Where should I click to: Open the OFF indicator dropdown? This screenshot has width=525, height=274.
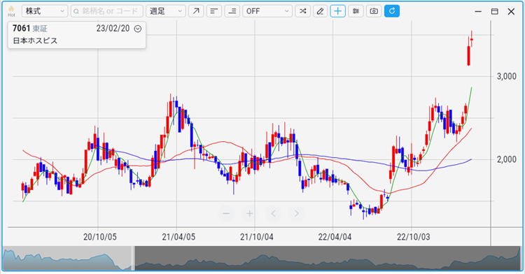[x=267, y=11]
